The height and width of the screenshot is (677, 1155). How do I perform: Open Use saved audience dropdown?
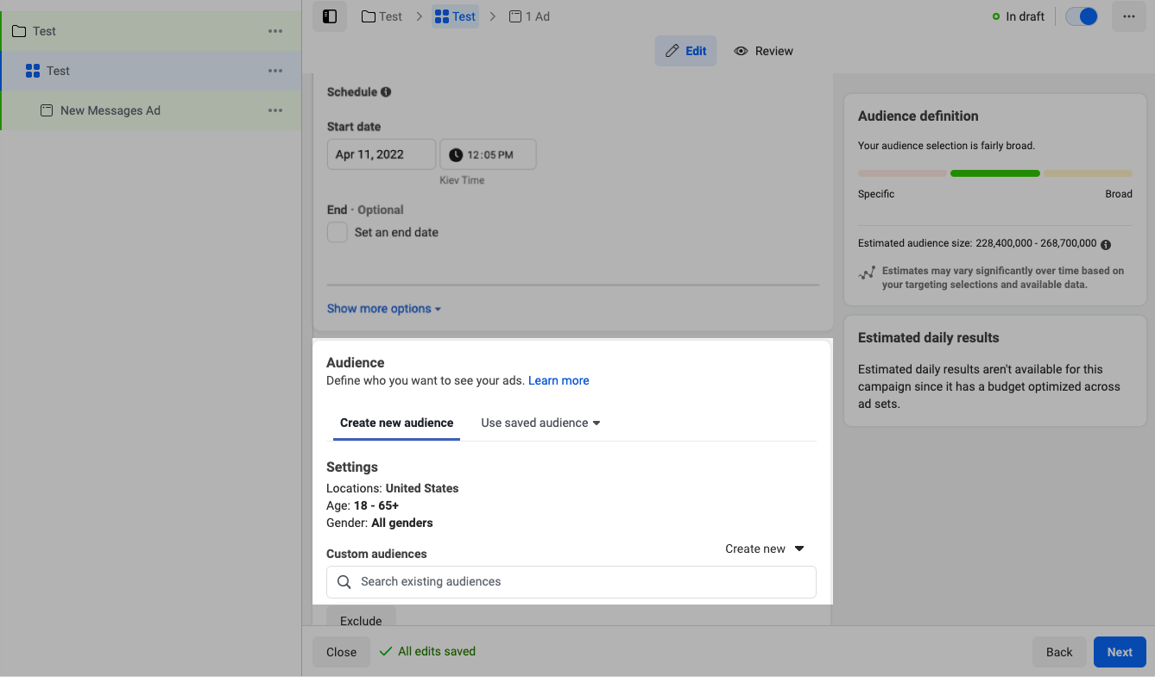point(540,423)
